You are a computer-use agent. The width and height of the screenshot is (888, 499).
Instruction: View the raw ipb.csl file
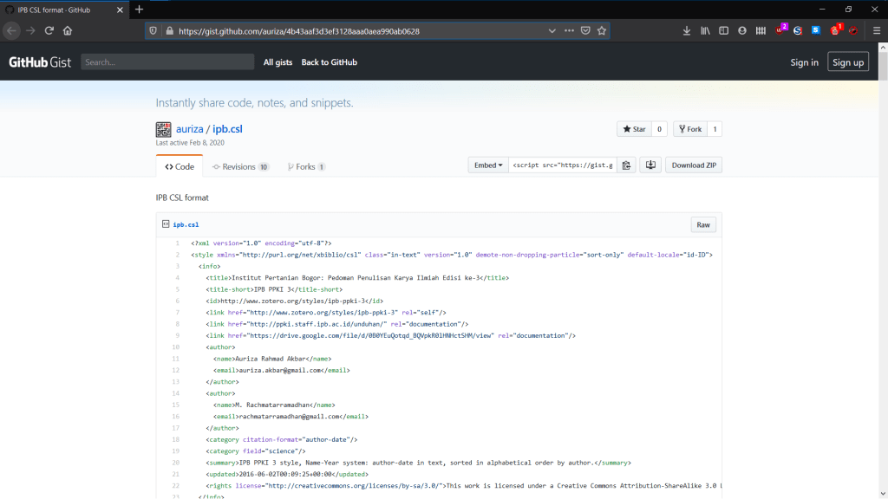(x=703, y=225)
